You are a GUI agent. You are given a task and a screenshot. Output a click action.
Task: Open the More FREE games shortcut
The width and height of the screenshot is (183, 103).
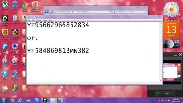click(15, 90)
